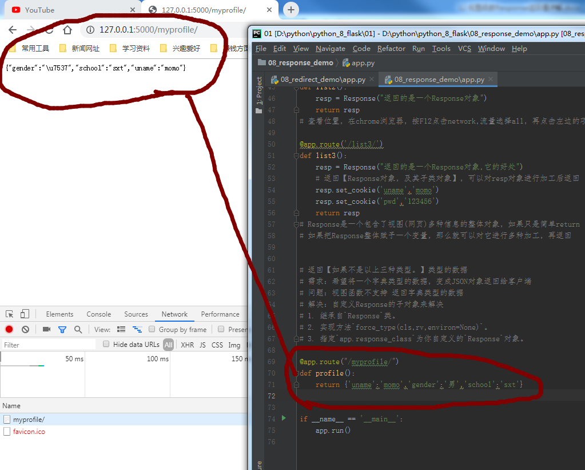The image size is (585, 470).
Task: Click the site info icon in address bar
Action: click(90, 30)
